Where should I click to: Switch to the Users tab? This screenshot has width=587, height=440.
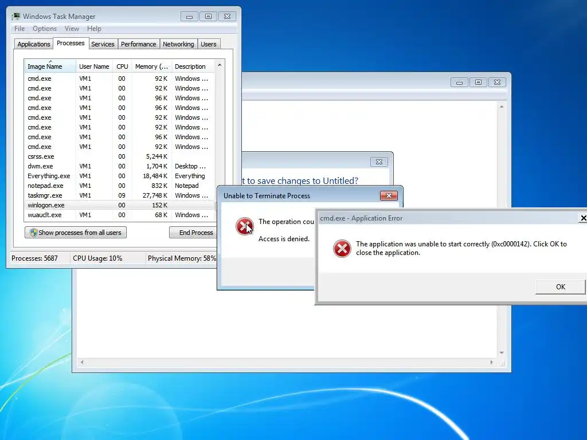(x=208, y=44)
